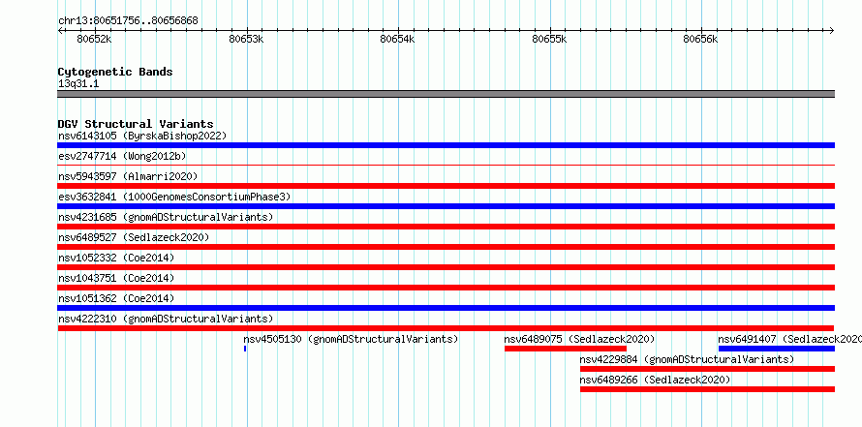The width and height of the screenshot is (862, 427).
Task: Click nsv1052332 (Coe2014) label
Action: pyautogui.click(x=116, y=258)
